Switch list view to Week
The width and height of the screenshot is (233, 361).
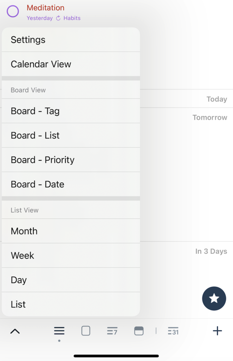(x=71, y=256)
